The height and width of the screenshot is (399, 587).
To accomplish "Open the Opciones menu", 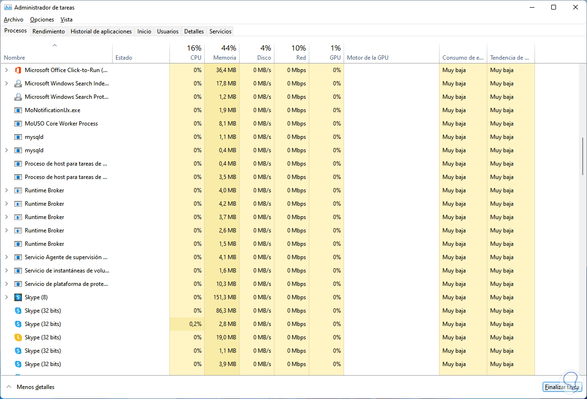I will point(42,20).
